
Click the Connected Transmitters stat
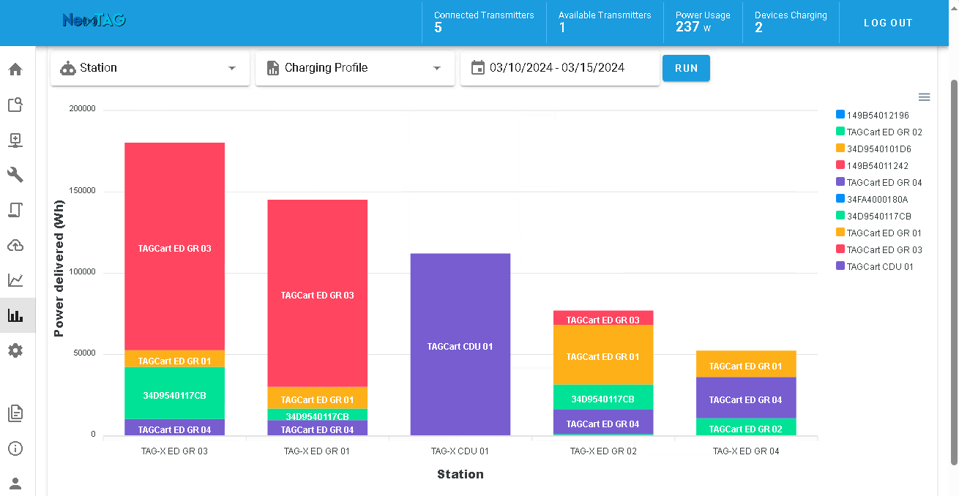click(x=484, y=22)
